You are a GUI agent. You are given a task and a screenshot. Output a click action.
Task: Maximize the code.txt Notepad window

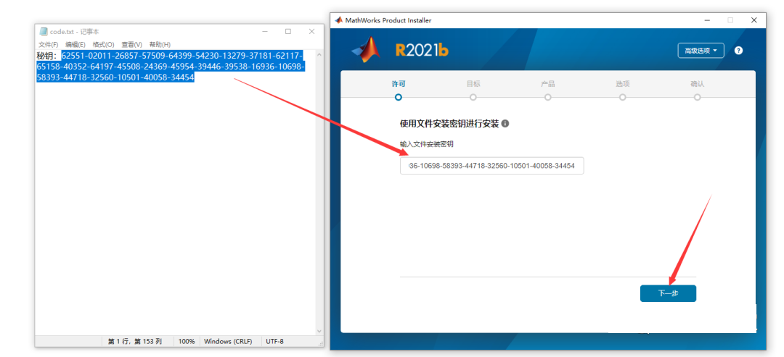coord(288,32)
